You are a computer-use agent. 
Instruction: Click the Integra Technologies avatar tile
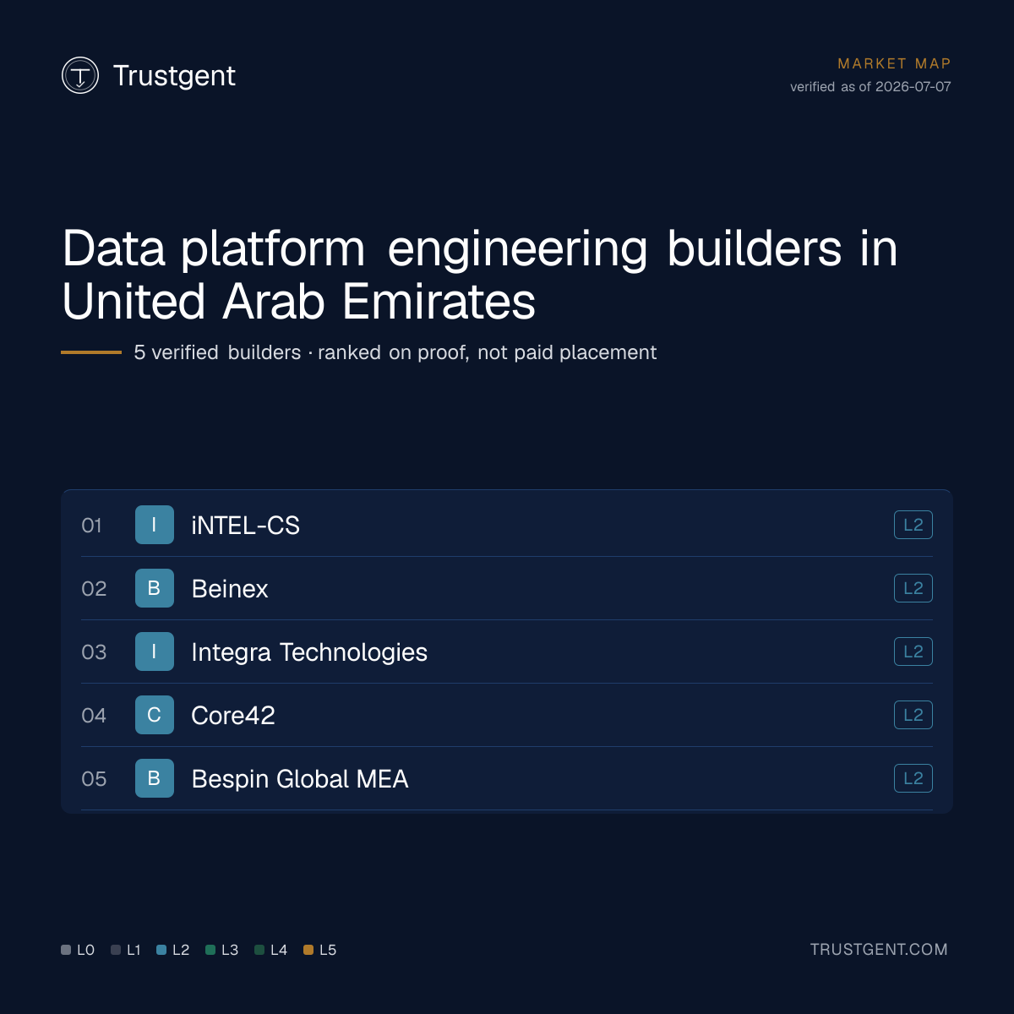tap(155, 651)
